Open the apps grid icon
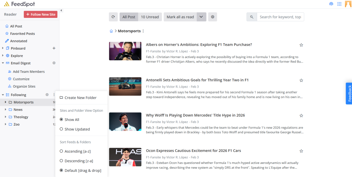This screenshot has width=352, height=177. coord(339,4)
